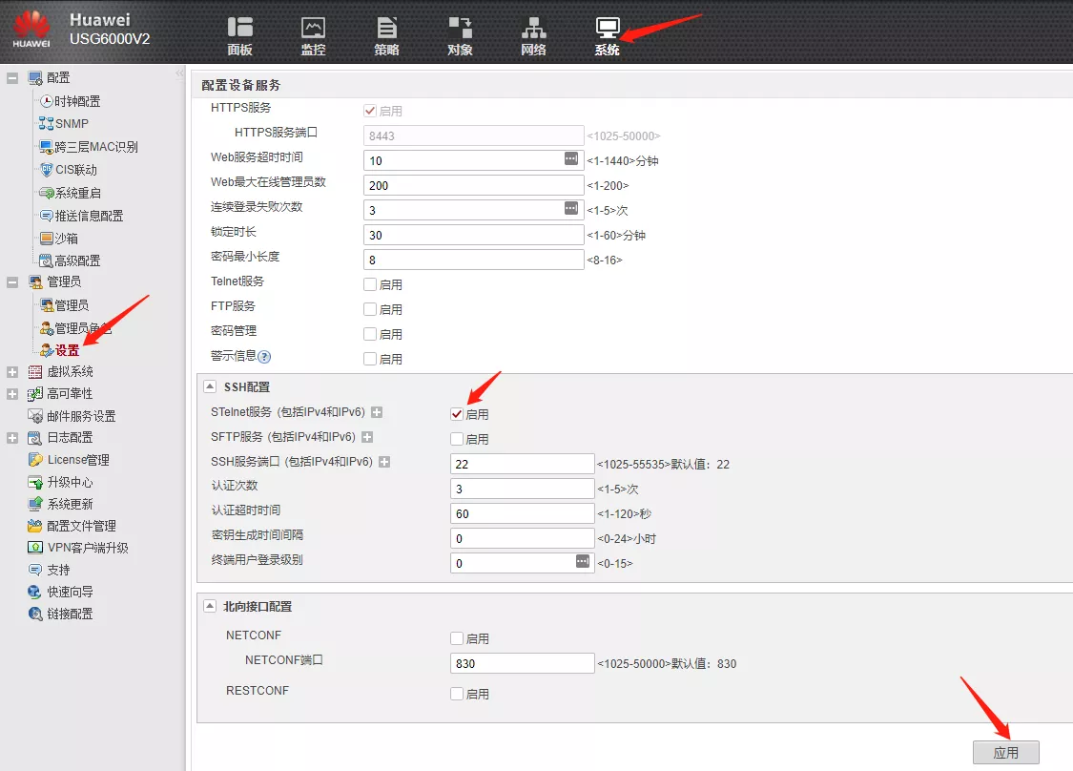Click the 应用 apply button
The width and height of the screenshot is (1073, 771).
pyautogui.click(x=1005, y=753)
